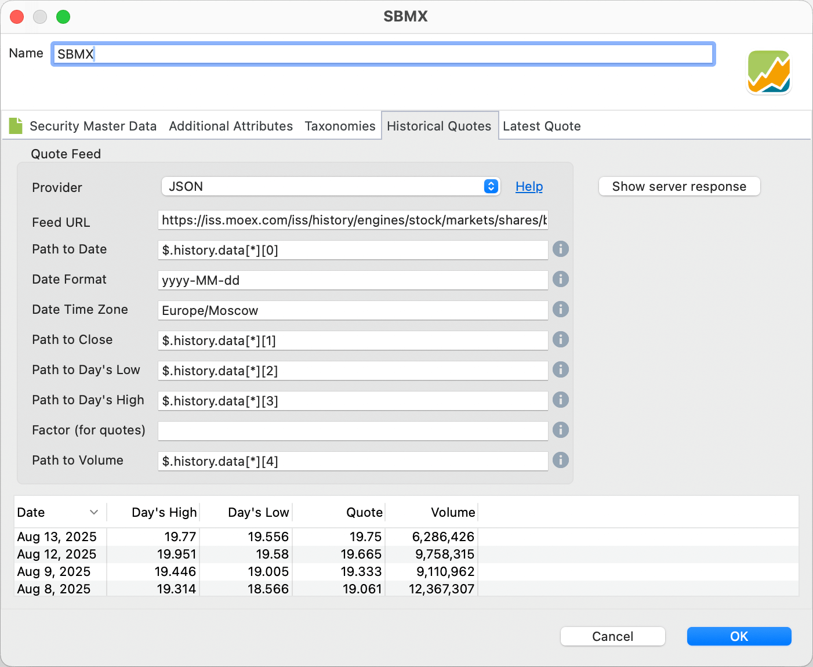Viewport: 813px width, 667px height.
Task: Open the Taxonomies tab
Action: click(340, 126)
